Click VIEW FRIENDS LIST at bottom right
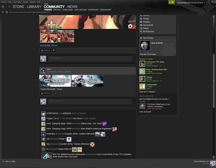216x168 pixels. point(201,162)
